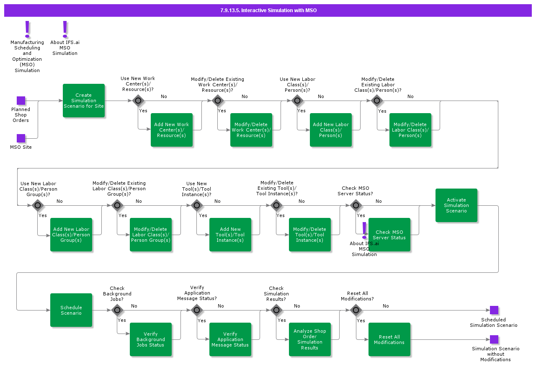Select the Modify/Delete Existing Tool(s) decision diamond

point(276,205)
